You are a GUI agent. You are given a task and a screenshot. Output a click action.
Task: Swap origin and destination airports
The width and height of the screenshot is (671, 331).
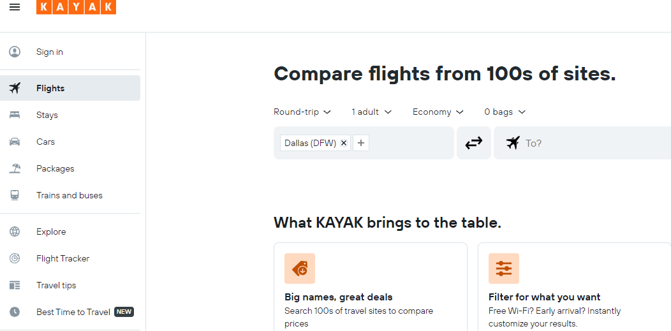474,143
